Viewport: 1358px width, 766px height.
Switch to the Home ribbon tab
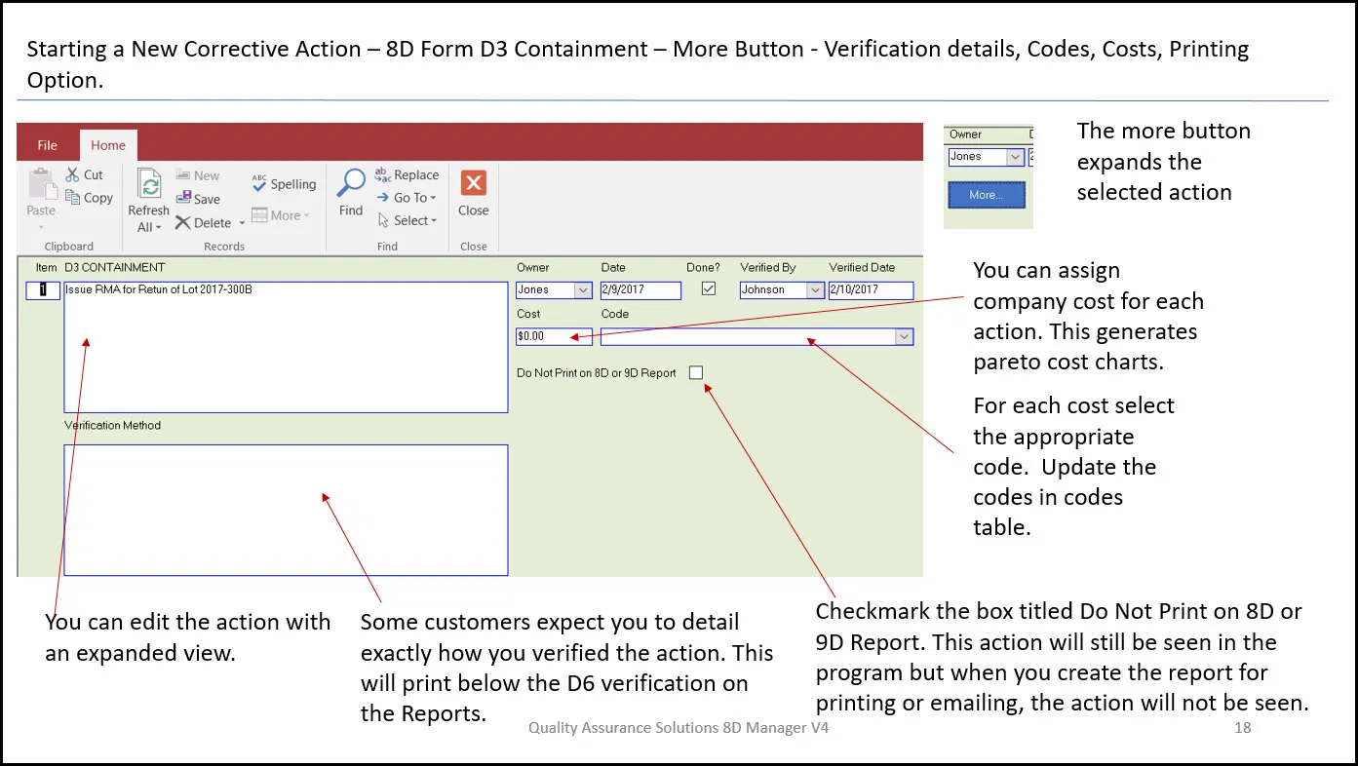[x=108, y=145]
